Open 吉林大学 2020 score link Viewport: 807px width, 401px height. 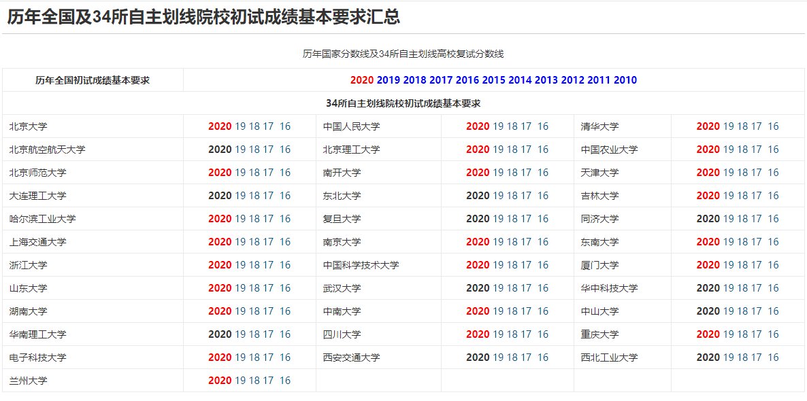point(708,196)
